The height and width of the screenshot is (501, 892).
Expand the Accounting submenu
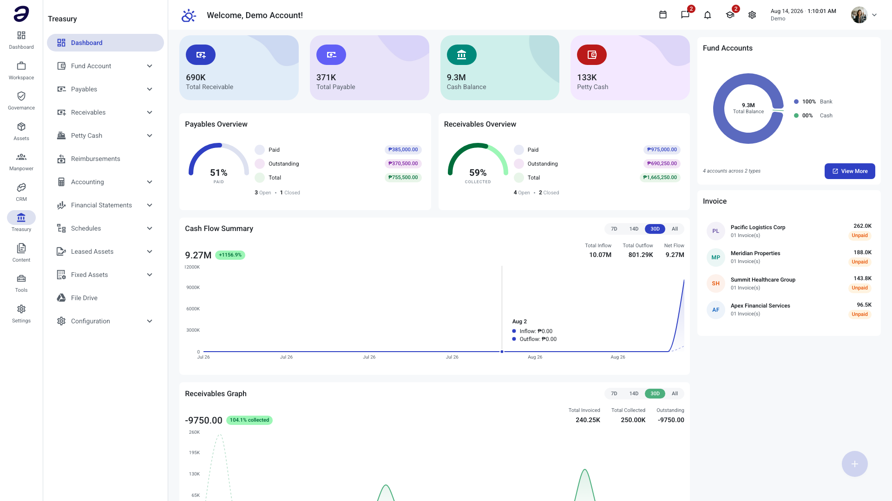coord(150,182)
